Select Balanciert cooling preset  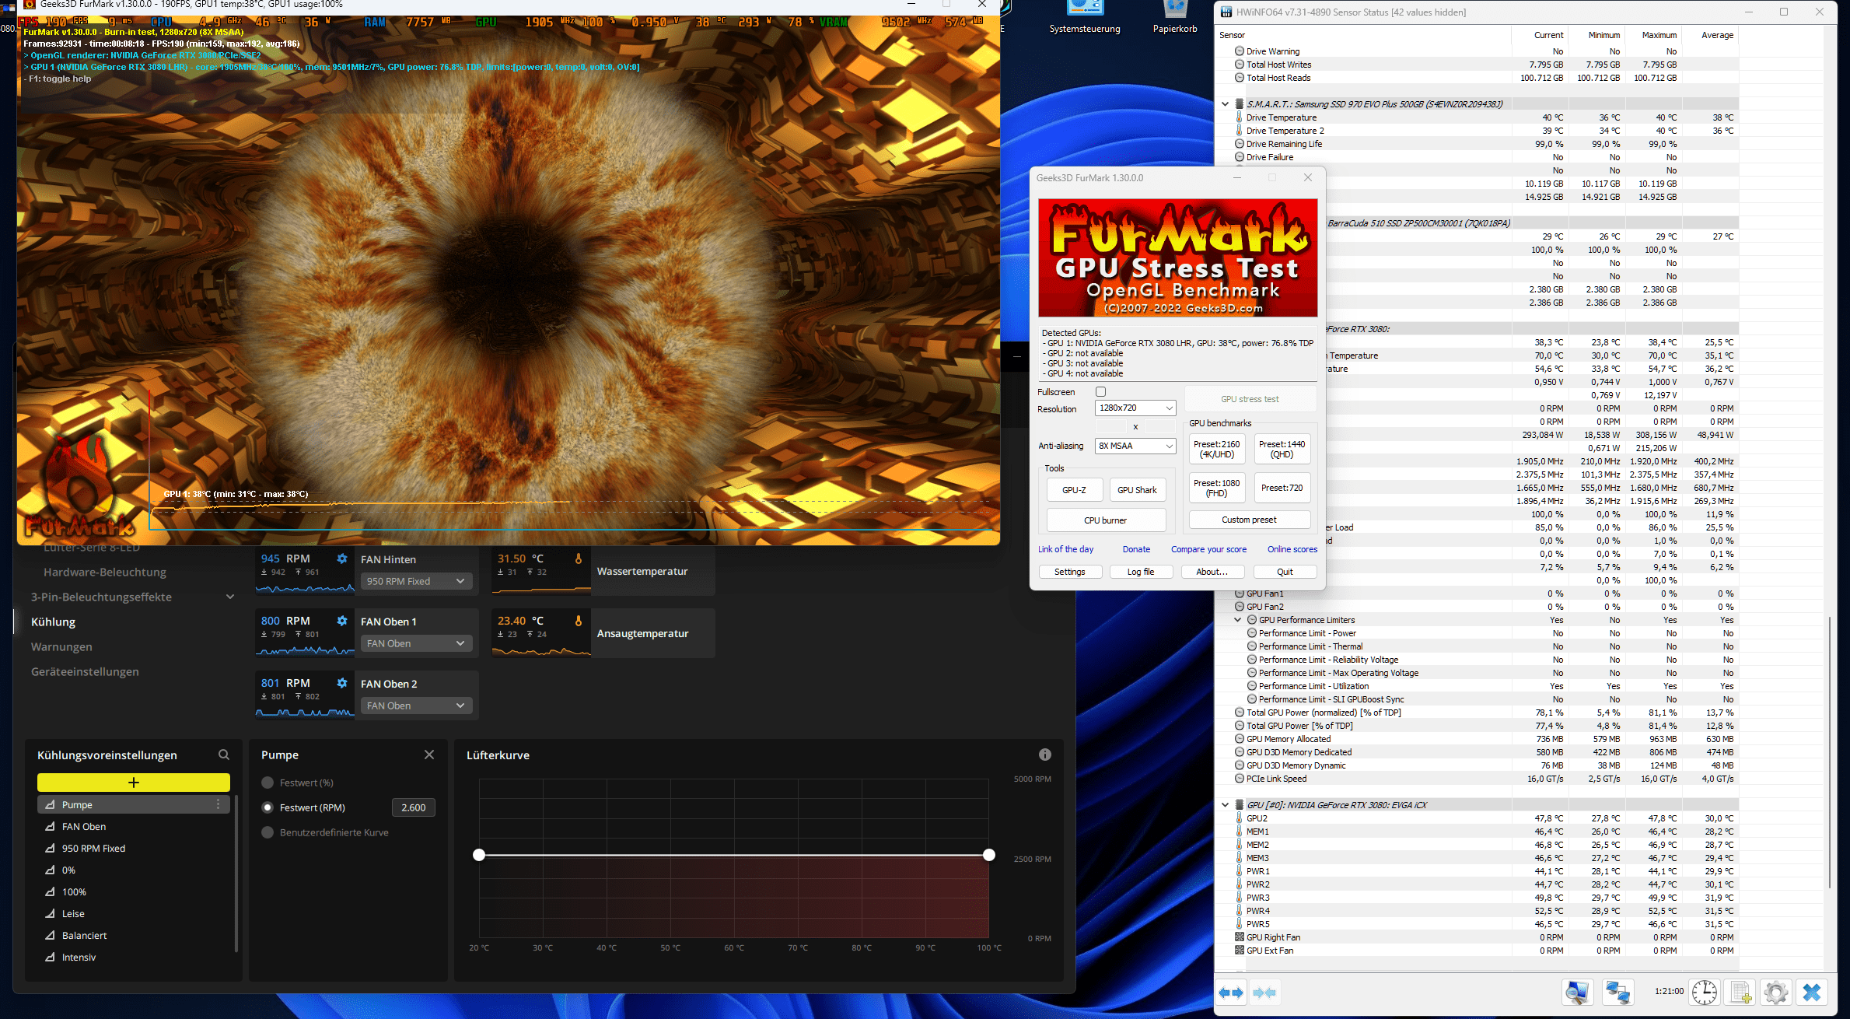coord(134,935)
